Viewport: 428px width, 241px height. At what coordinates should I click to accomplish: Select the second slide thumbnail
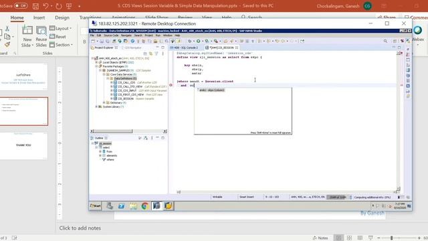pyautogui.click(x=23, y=111)
